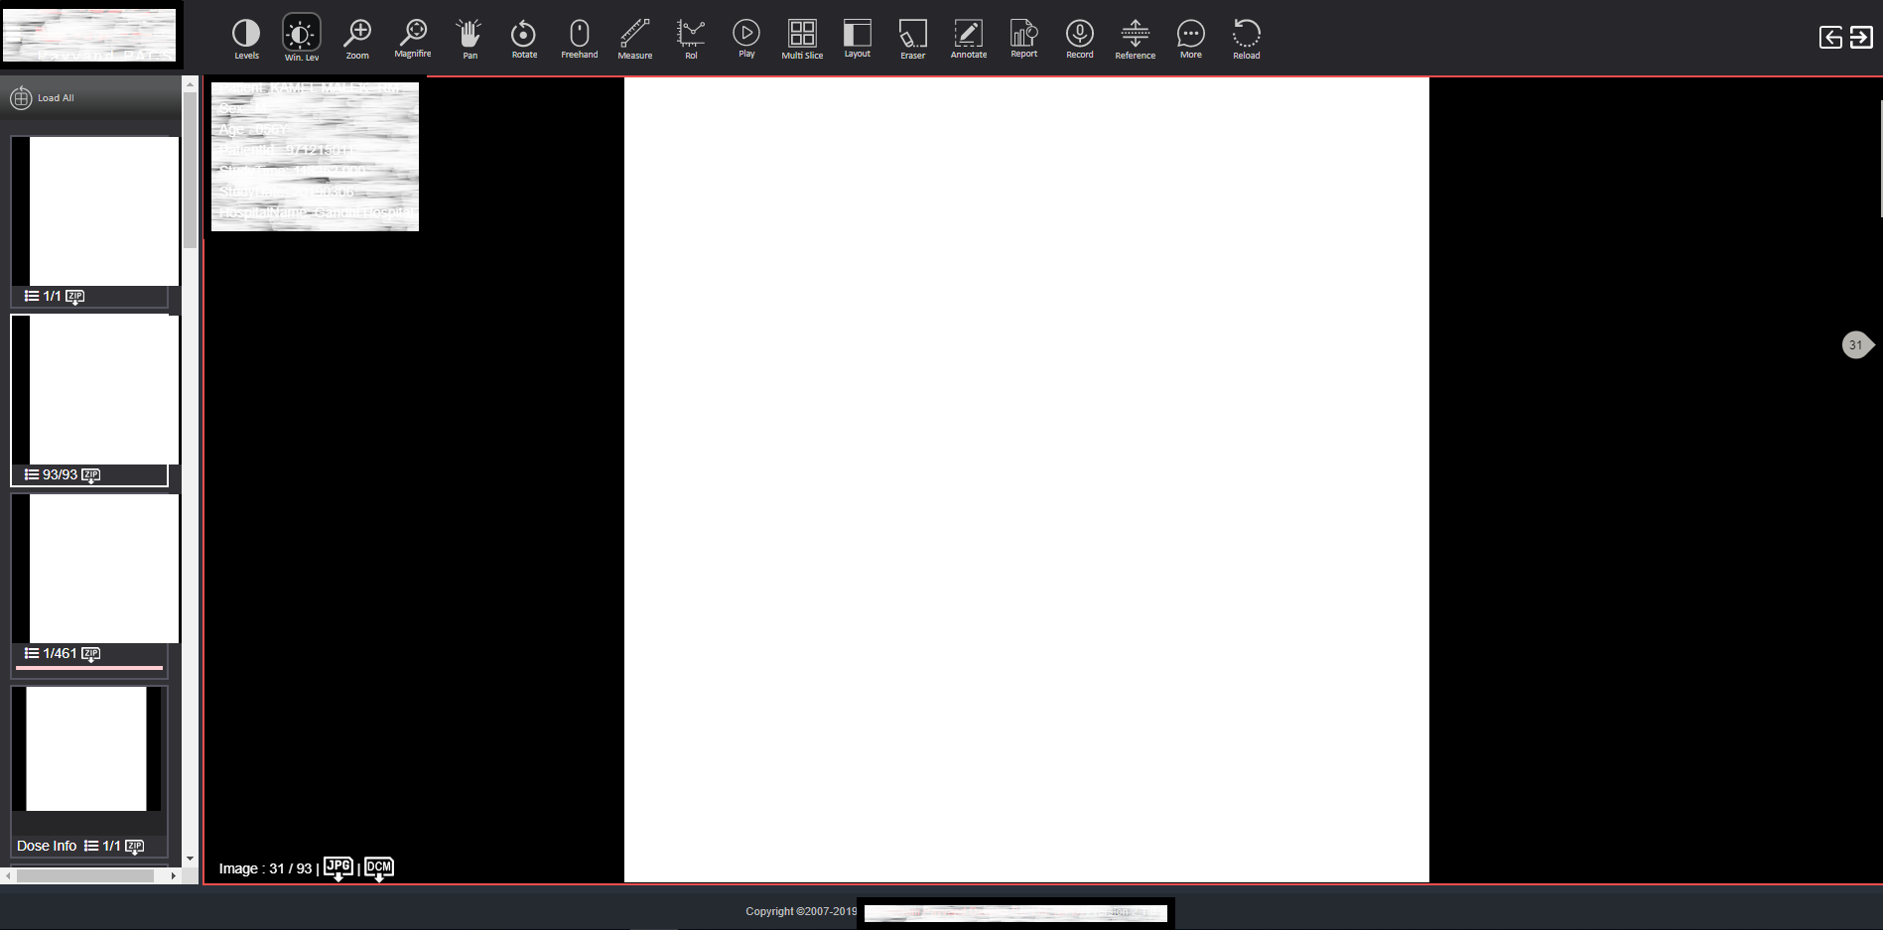Open the Report panel
Viewport: 1883px width, 930px height.
[1023, 36]
